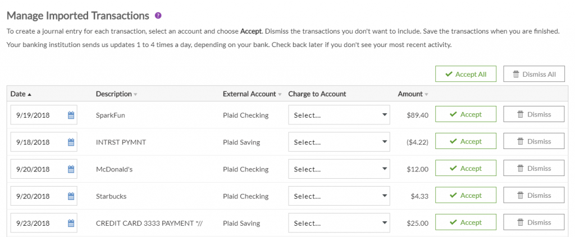Screen dimensions: 575x237
Task: Accept the CREDIT CARD 3333 PAYMENT transaction
Action: pos(466,222)
